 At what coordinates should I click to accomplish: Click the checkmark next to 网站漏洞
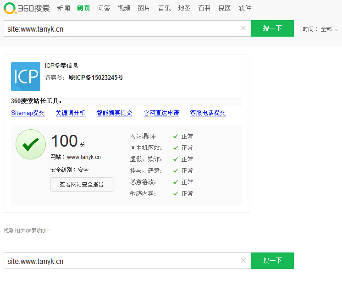pyautogui.click(x=176, y=136)
